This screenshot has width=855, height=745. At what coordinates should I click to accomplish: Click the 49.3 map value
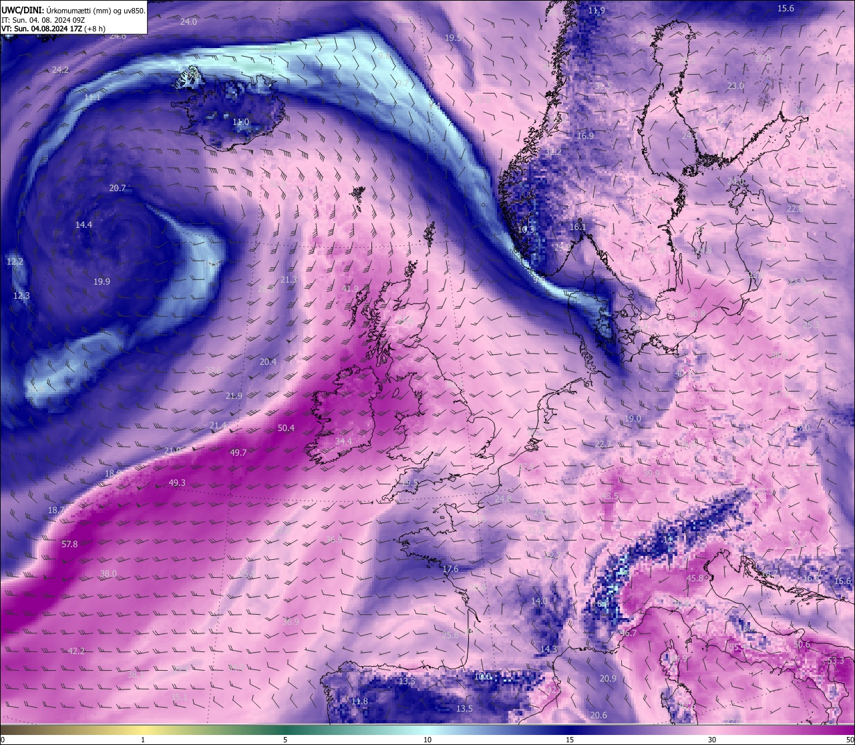point(177,483)
